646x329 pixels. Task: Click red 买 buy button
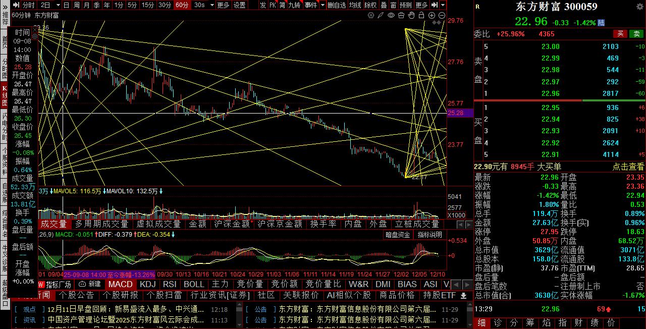(x=620, y=34)
